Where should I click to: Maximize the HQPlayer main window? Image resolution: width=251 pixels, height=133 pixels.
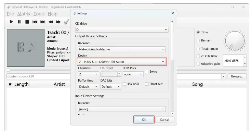[232, 7]
